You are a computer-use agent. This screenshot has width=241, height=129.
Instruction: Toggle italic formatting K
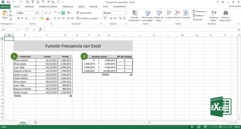coord(23,18)
